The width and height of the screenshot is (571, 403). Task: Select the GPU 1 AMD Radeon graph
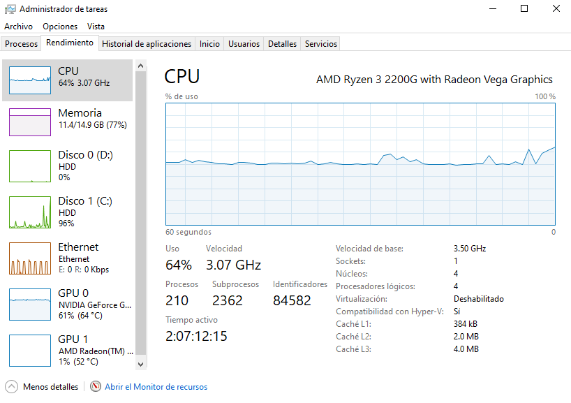(x=30, y=351)
